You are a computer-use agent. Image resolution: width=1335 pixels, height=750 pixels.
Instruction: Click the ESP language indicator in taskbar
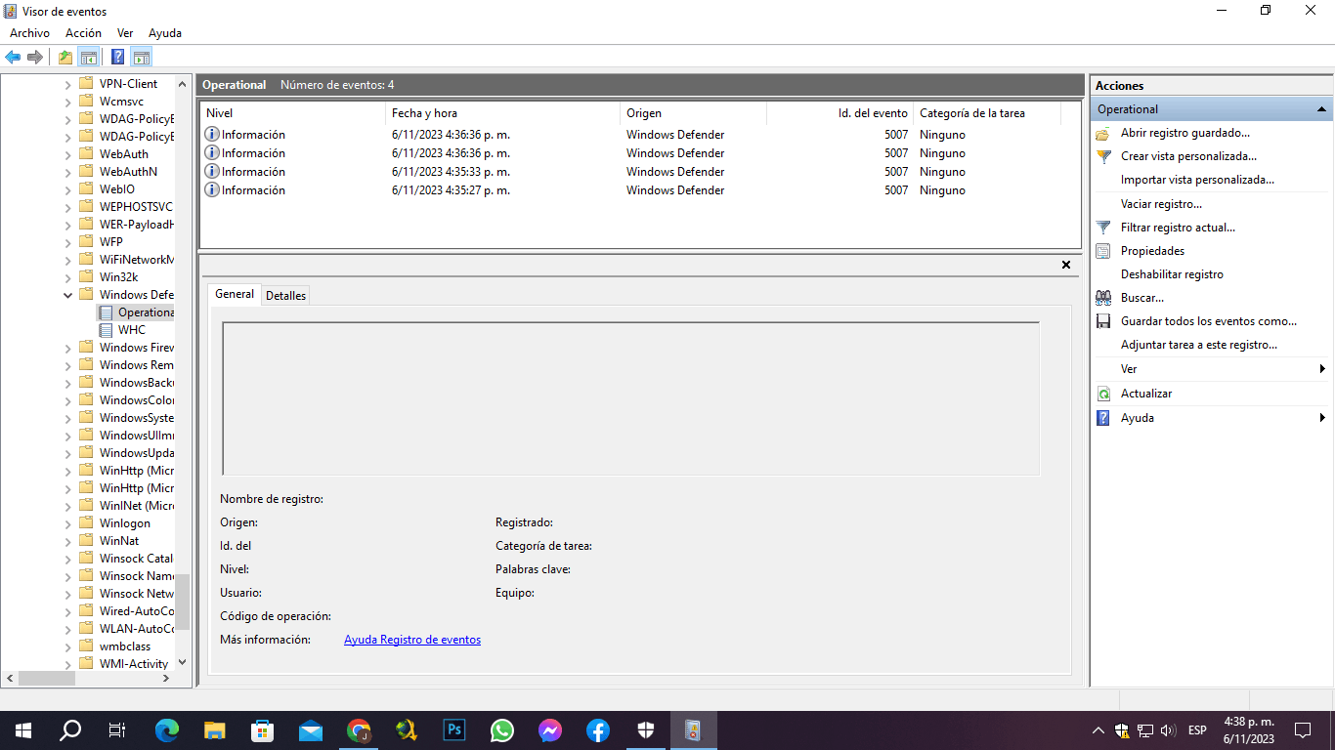coord(1197,730)
